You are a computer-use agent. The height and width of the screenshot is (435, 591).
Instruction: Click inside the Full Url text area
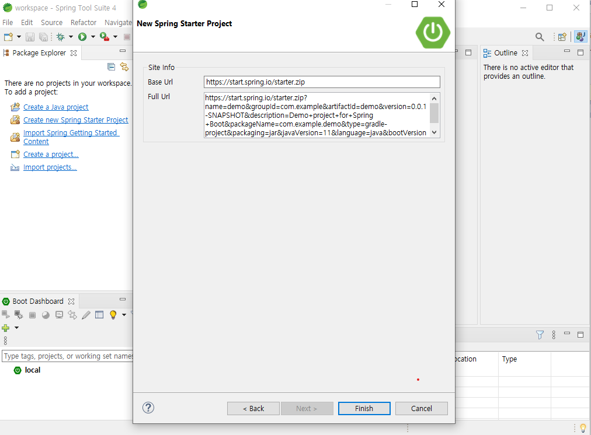(317, 115)
